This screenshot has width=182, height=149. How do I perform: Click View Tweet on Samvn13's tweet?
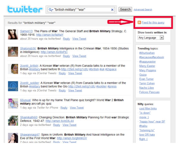79,39
